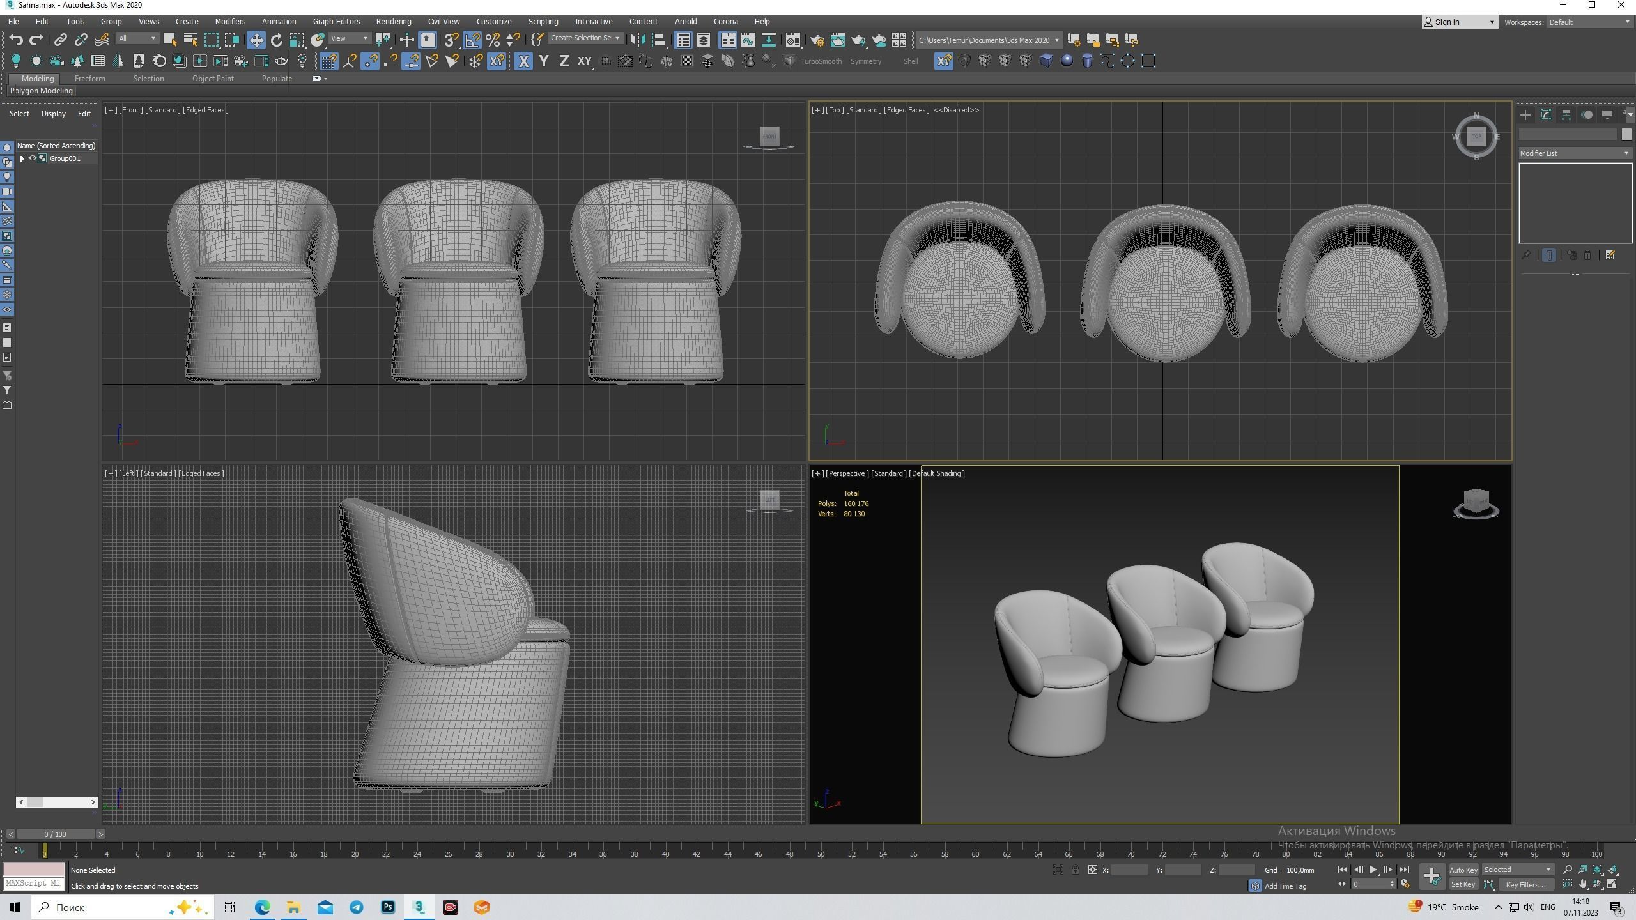This screenshot has width=1636, height=920.
Task: Select the Mirror tool icon
Action: pos(637,40)
